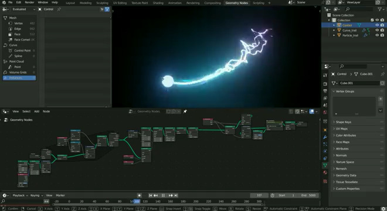387x211 pixels.
Task: Switch to the Scripting workspace tab
Action: point(259,3)
